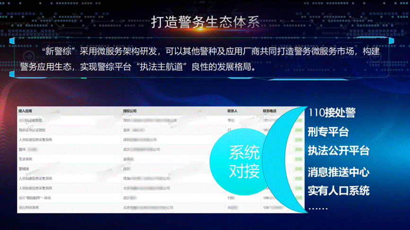Toggle 启用 status on 警辅通 row
This screenshot has width=410, height=230.
298,169
